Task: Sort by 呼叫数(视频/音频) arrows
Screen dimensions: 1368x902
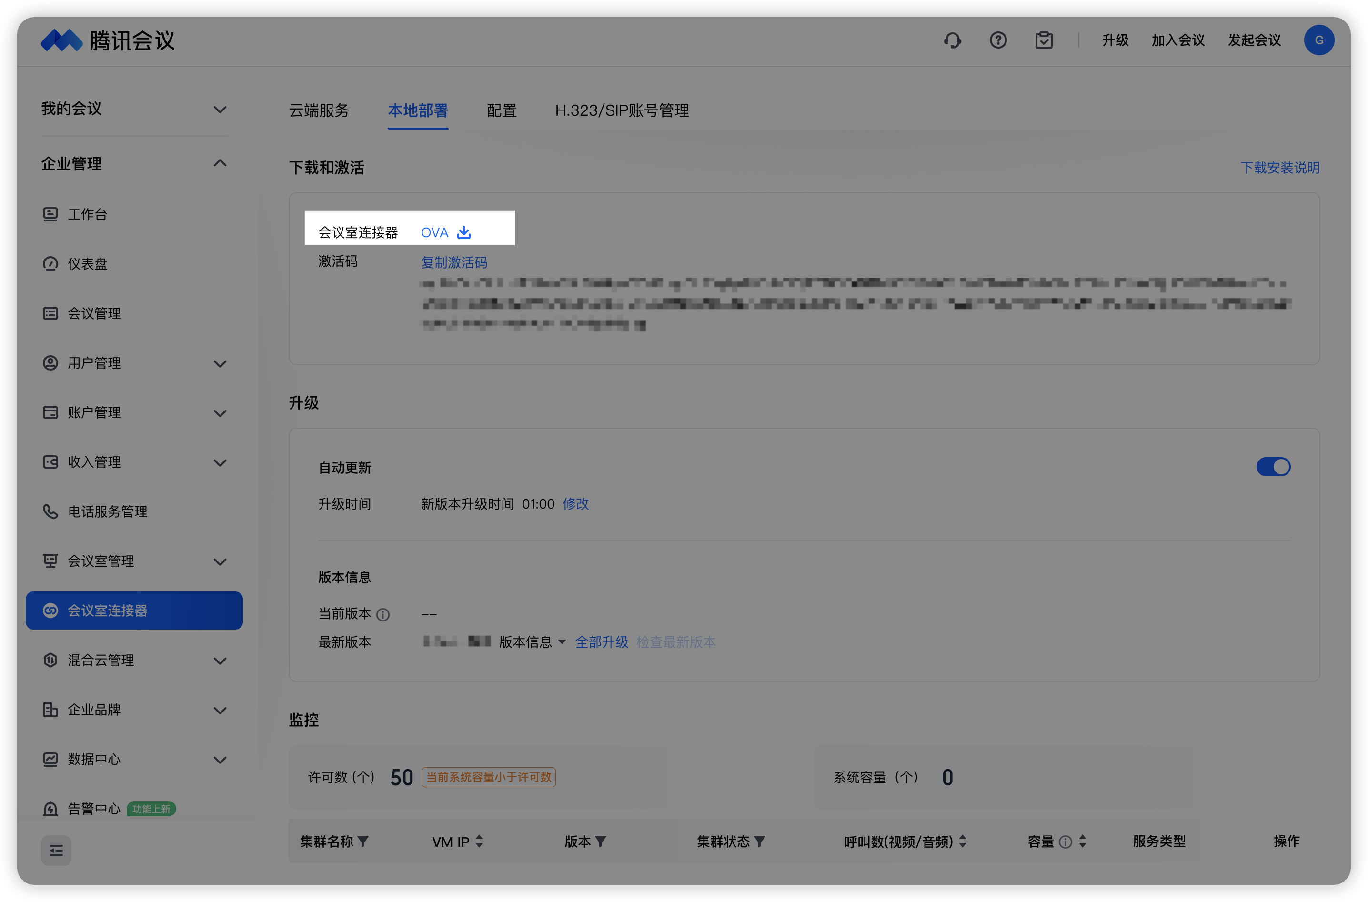Action: pos(963,842)
